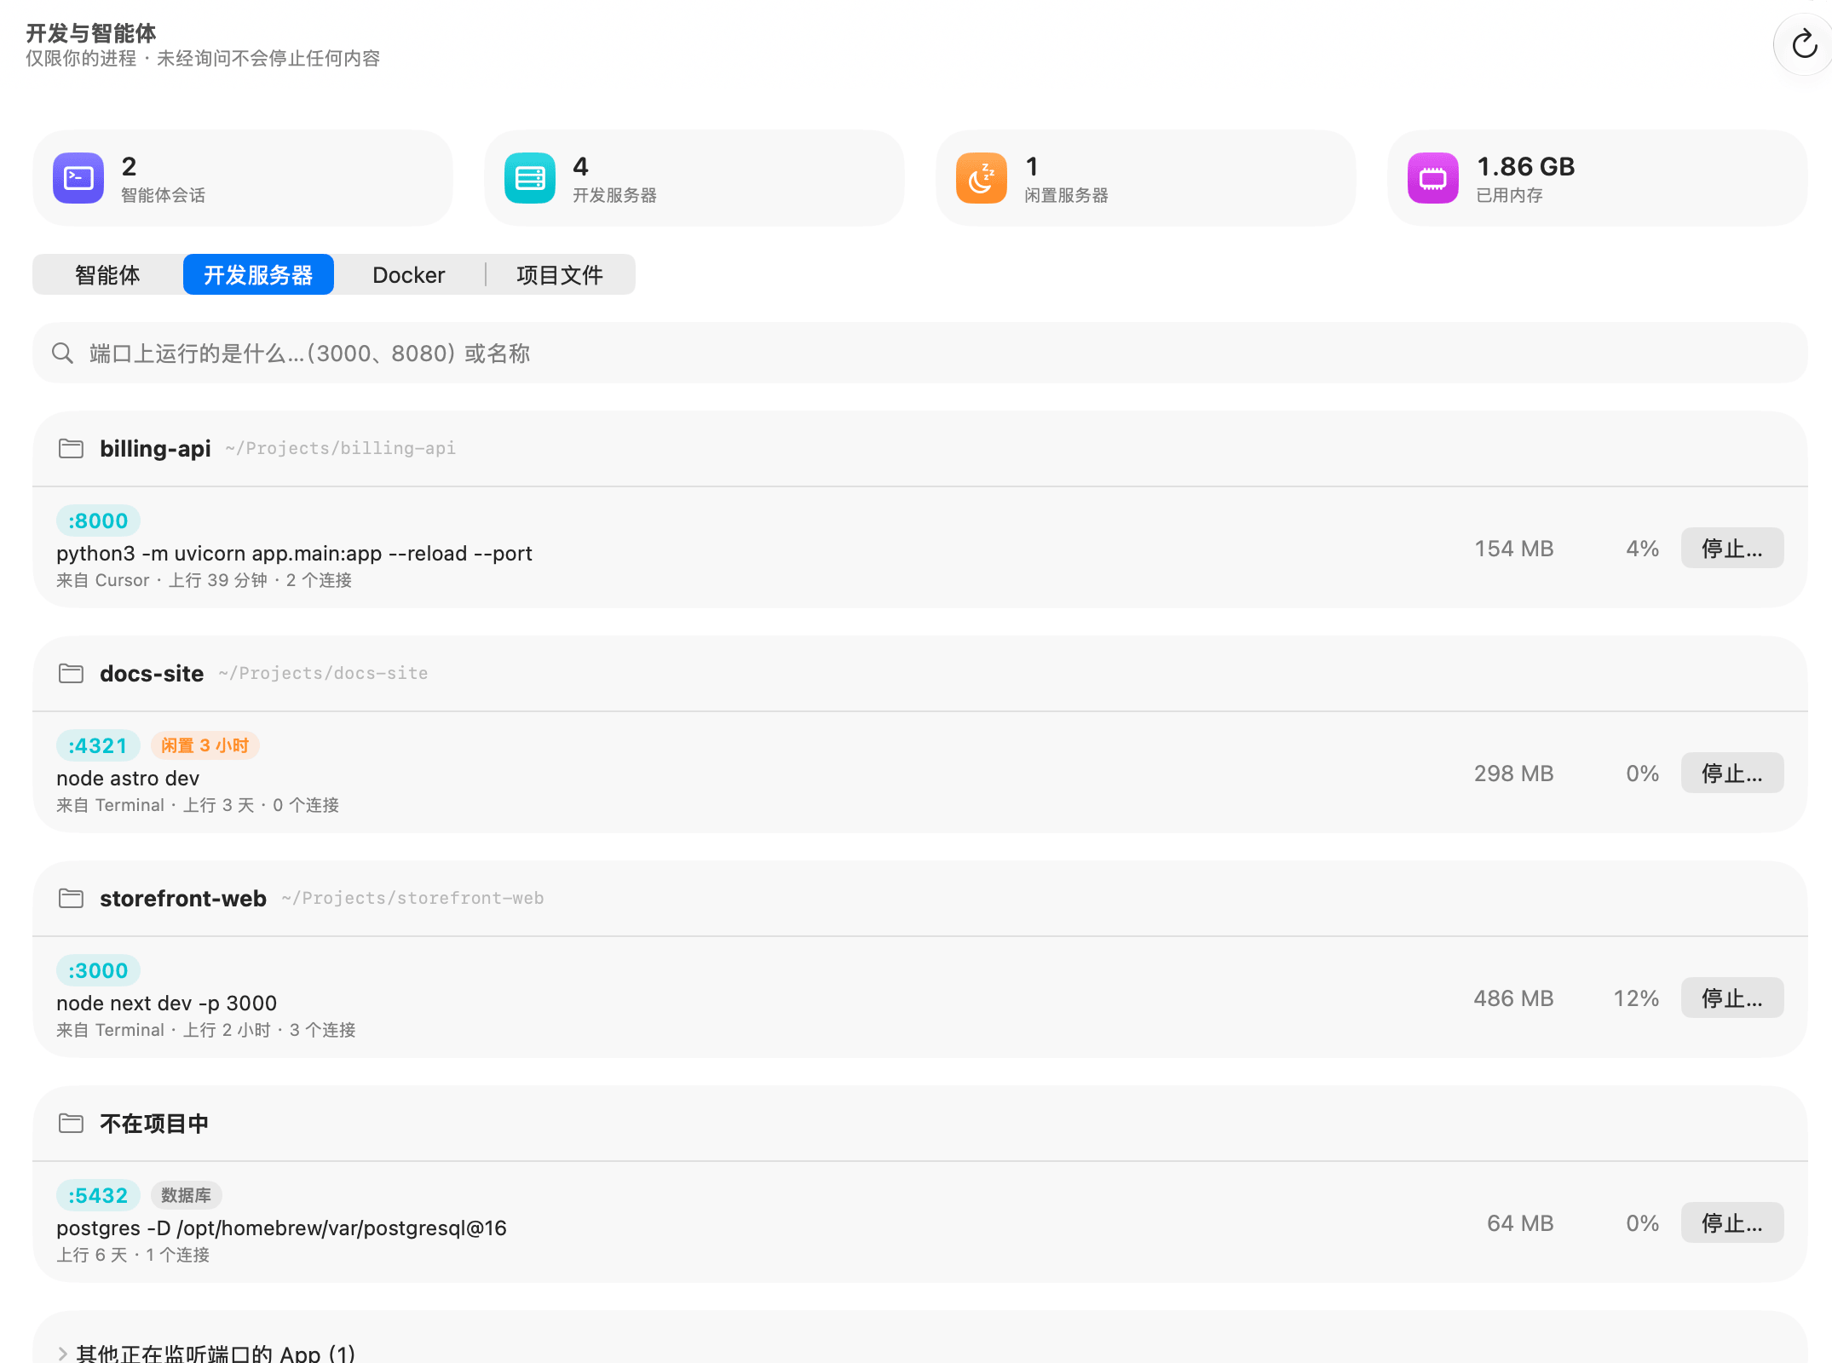1832x1363 pixels.
Task: Click the 来自 Cursor uptime details line
Action: coord(204,580)
